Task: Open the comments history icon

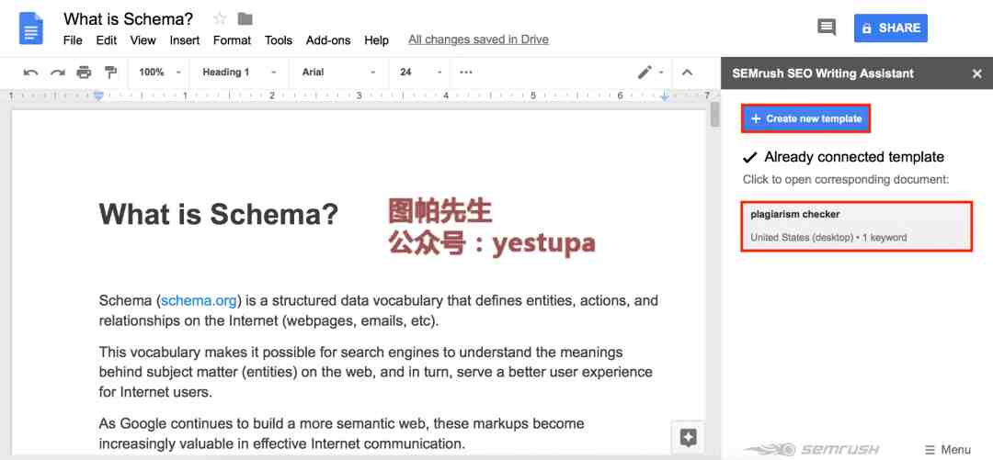Action: 827,28
